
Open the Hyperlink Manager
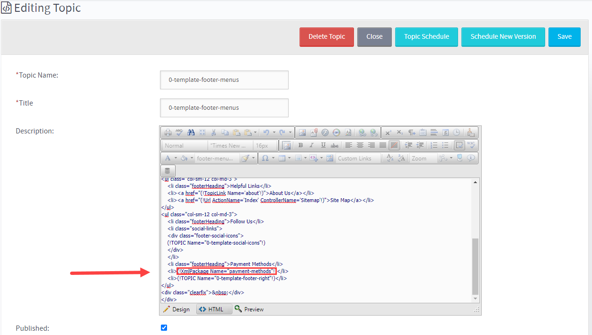pyautogui.click(x=362, y=132)
